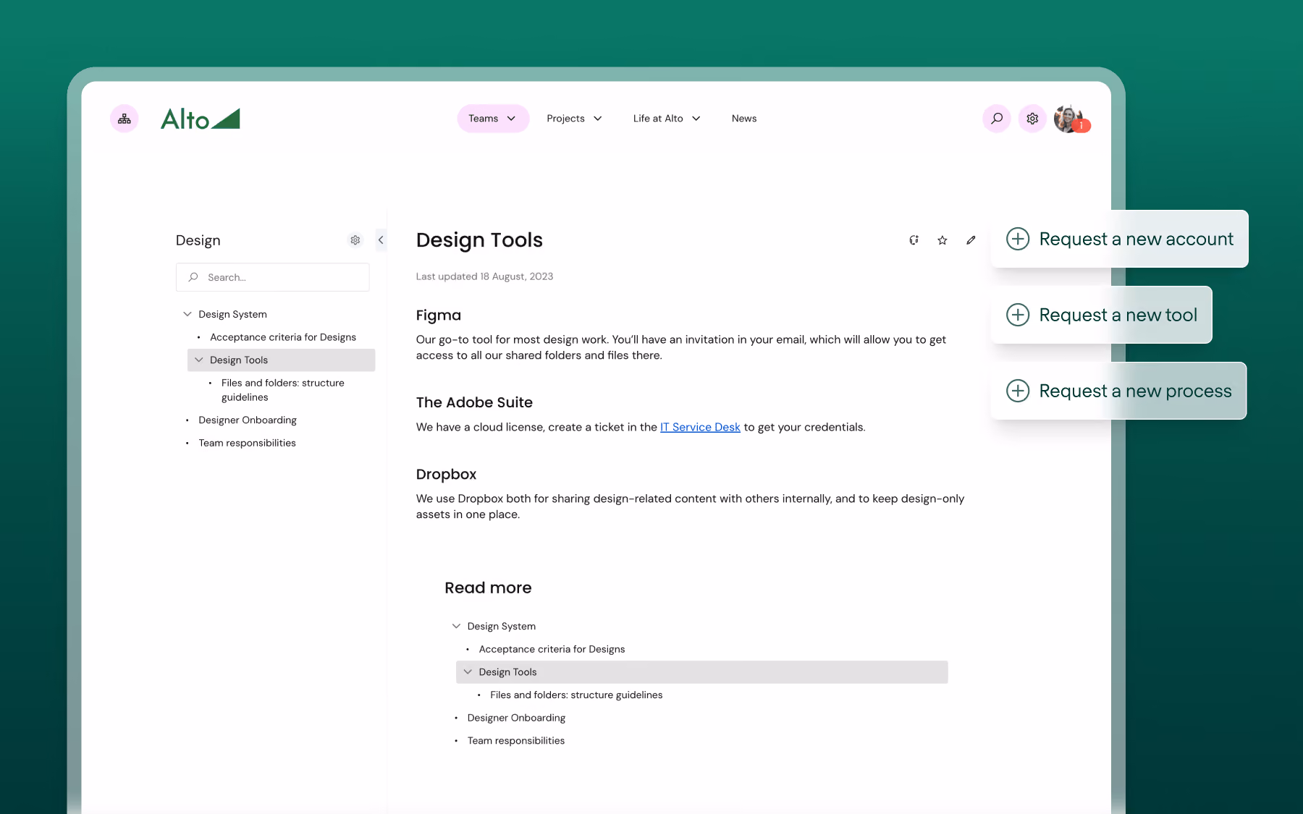Open Designer Onboarding in the sidebar
The image size is (1303, 814).
click(248, 420)
